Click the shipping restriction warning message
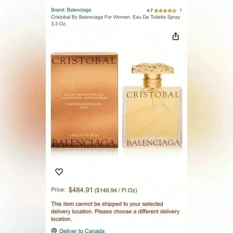This screenshot has height=233, width=233. pos(115,211)
